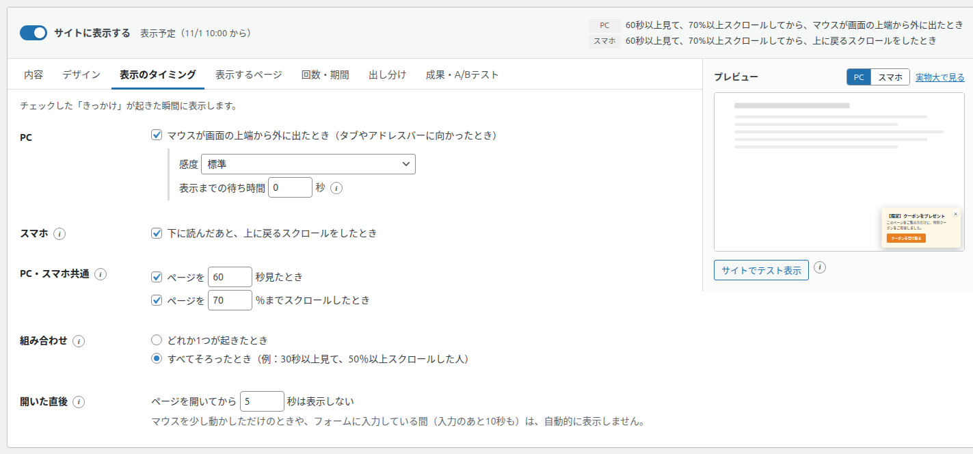The height and width of the screenshot is (454, 973).
Task: Click the info icon beside スマホ label
Action: (59, 234)
